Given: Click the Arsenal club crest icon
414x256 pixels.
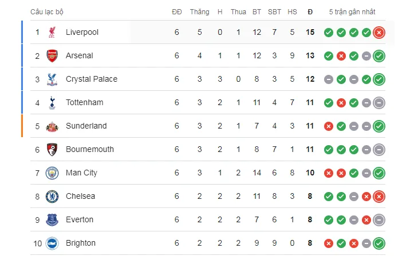Looking at the screenshot, I should point(52,56).
